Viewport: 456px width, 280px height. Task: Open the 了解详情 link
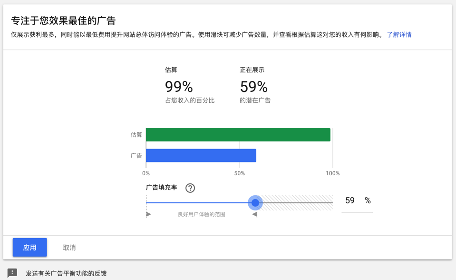(x=399, y=35)
